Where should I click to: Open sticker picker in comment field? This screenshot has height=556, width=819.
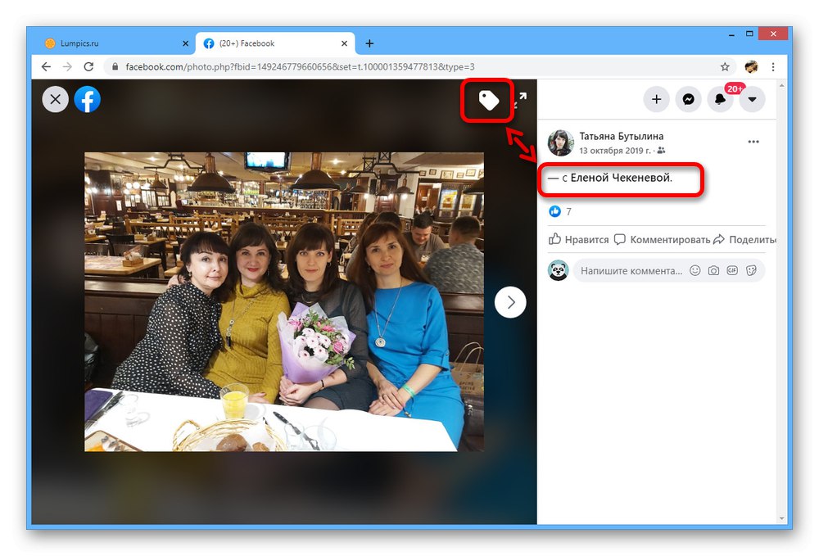751,270
